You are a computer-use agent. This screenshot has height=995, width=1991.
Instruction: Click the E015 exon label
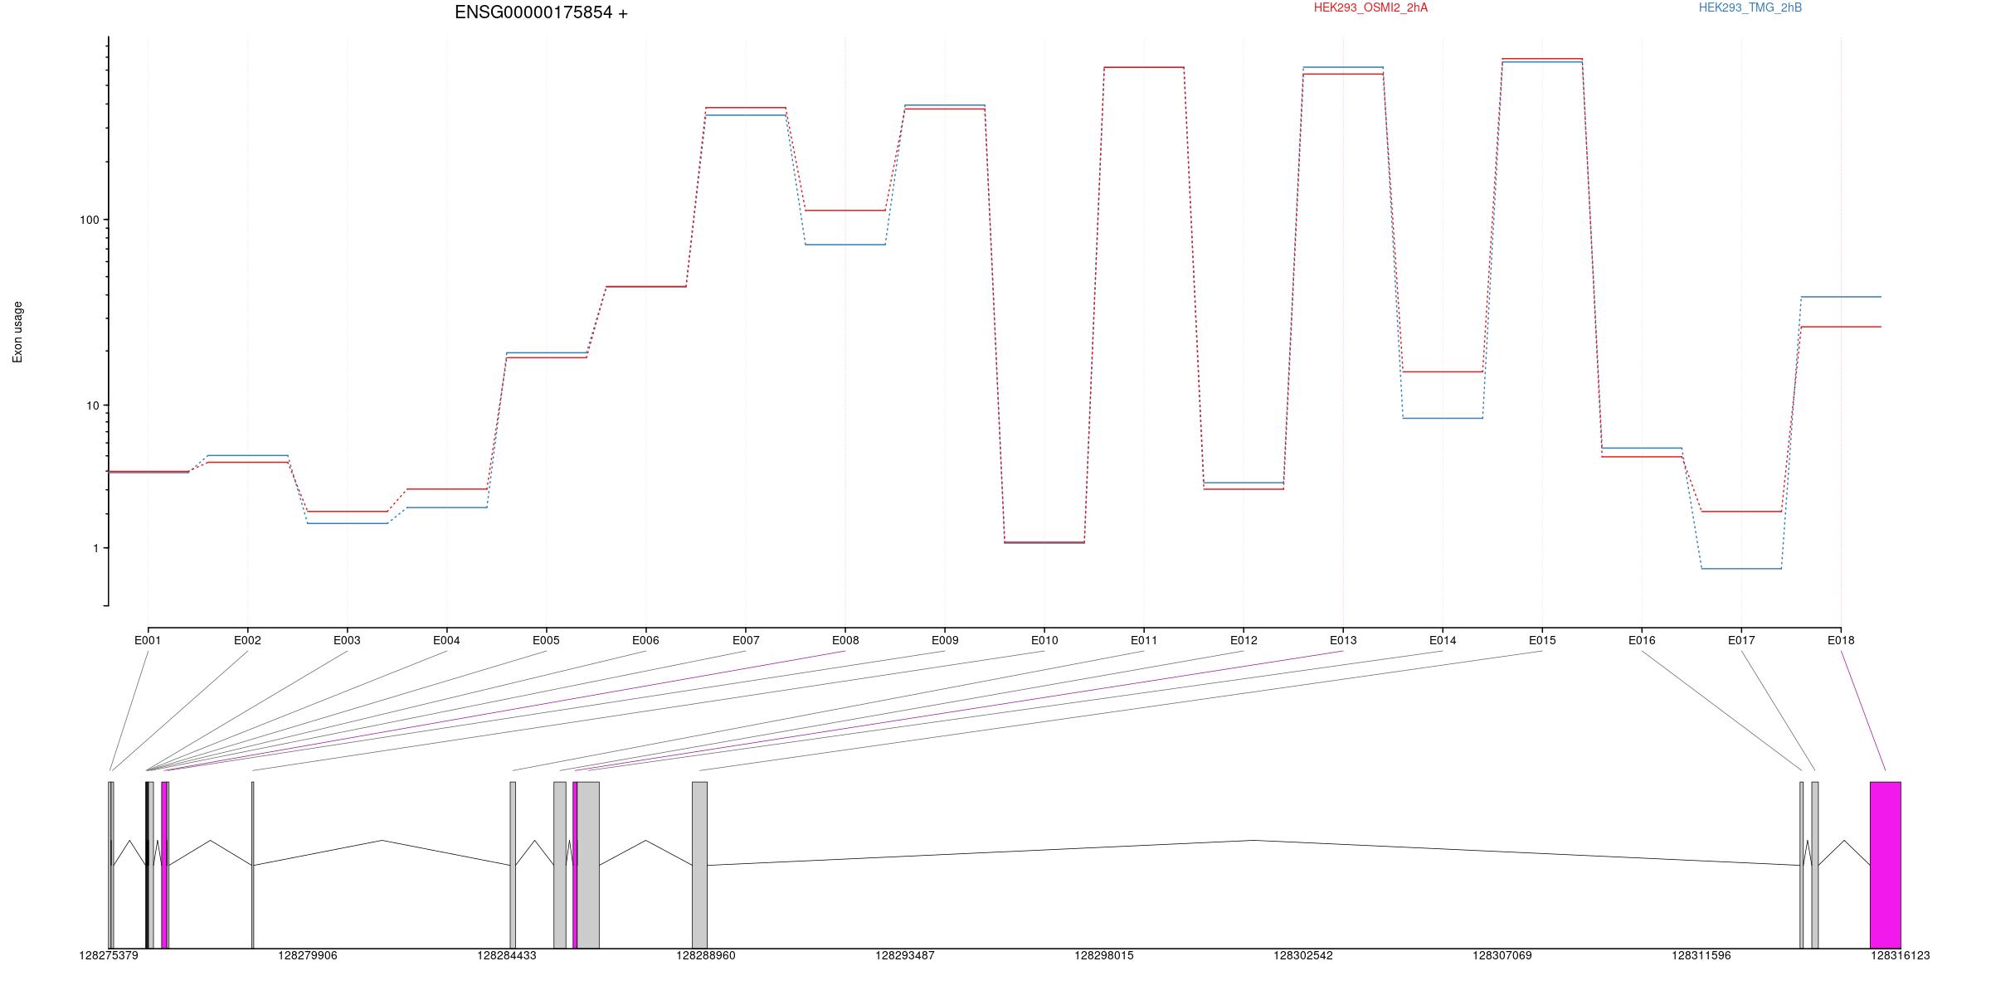(1542, 640)
